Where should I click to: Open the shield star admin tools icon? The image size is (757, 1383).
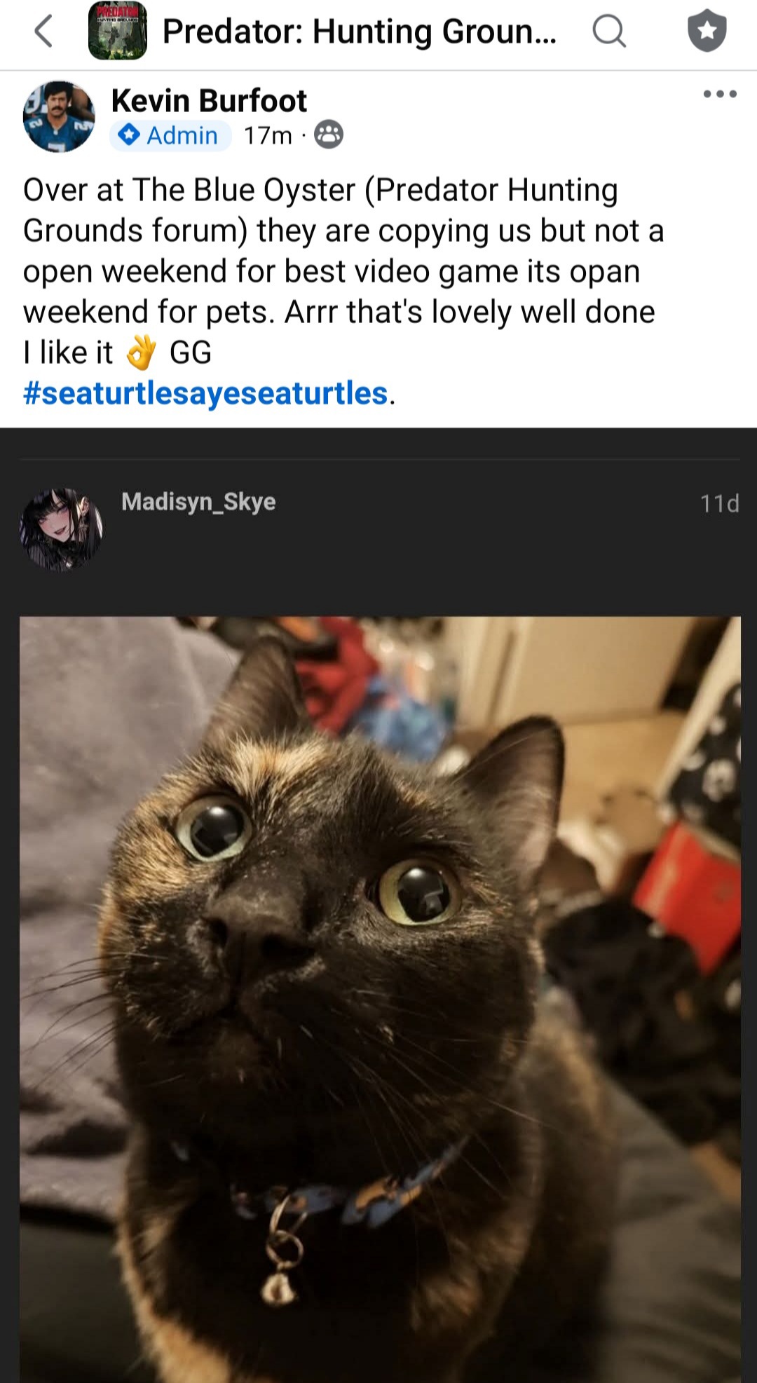(707, 32)
